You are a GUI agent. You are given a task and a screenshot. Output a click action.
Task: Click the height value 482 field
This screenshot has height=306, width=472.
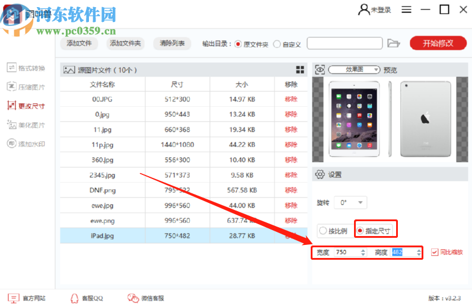[x=403, y=253]
